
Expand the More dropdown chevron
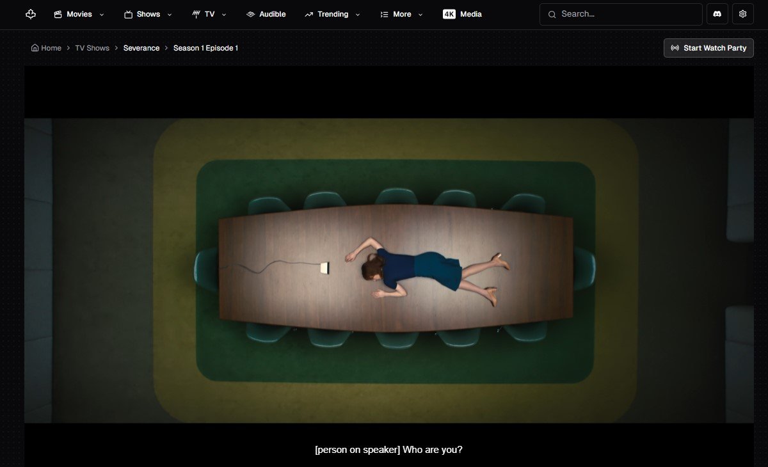tap(420, 15)
